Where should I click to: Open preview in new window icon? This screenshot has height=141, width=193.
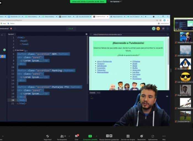tap(168, 34)
